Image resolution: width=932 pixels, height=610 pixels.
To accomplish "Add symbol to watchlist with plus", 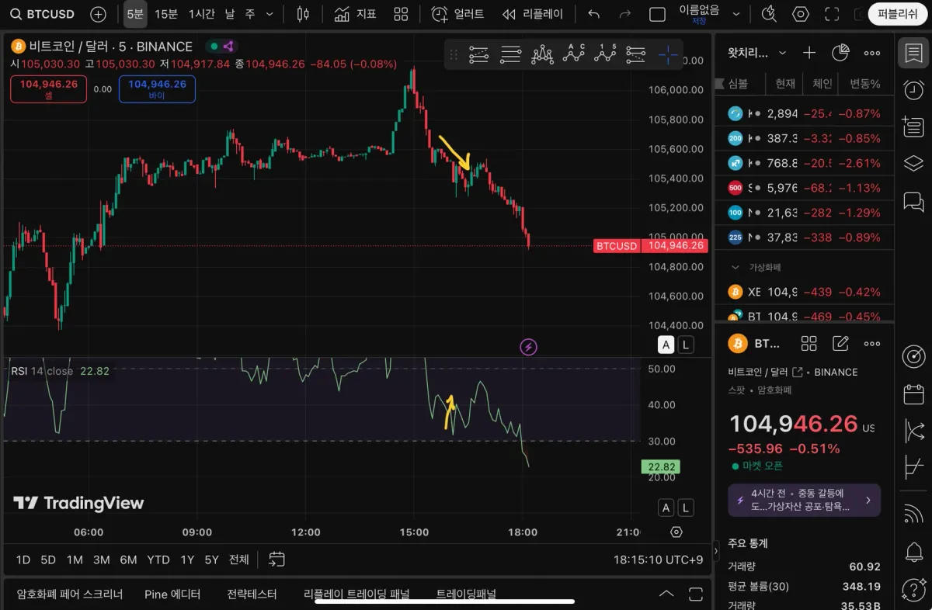I will pos(809,53).
